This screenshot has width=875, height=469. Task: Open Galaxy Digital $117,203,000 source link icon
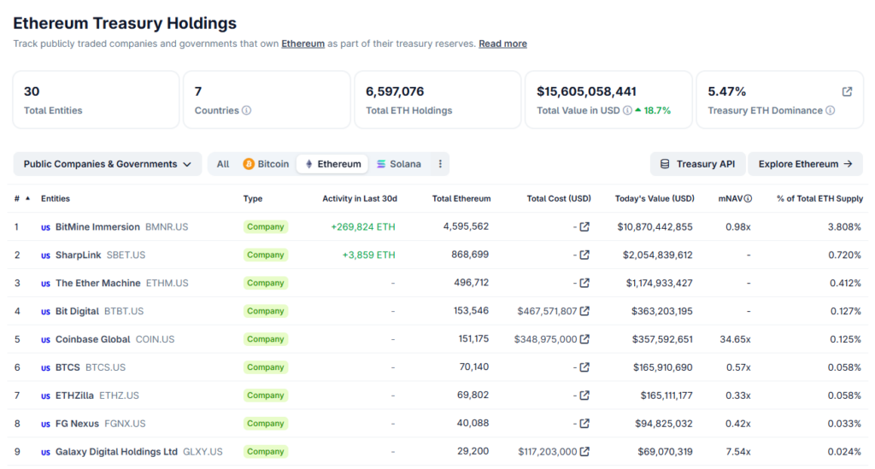(584, 452)
